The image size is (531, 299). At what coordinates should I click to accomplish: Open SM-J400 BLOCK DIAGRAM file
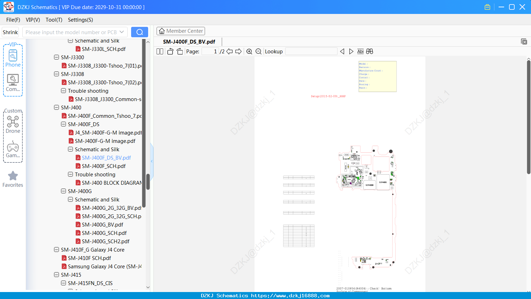coord(108,183)
